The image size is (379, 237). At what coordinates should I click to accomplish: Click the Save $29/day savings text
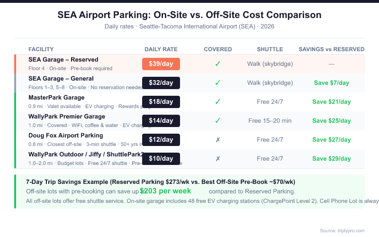pos(331,158)
